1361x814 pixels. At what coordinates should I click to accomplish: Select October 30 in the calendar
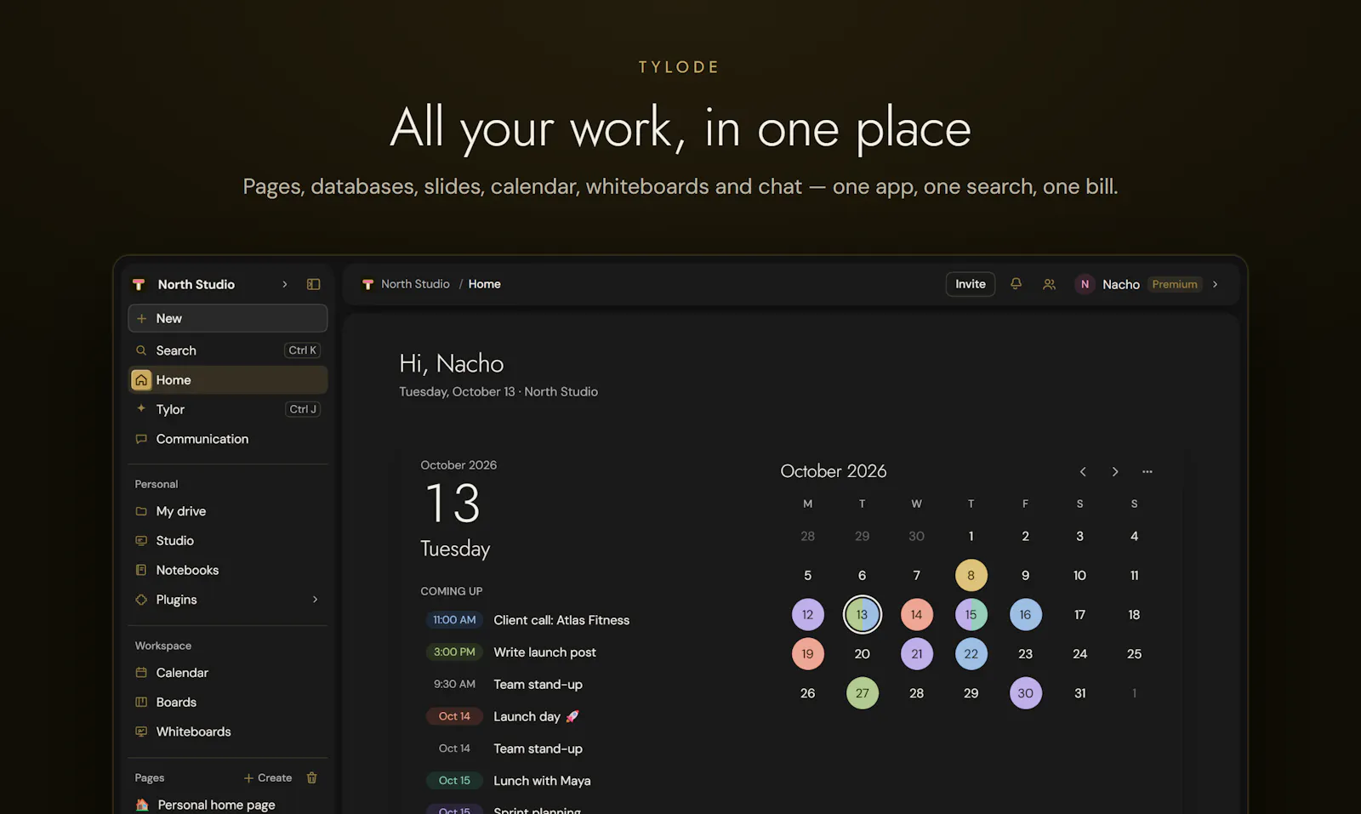1026,693
